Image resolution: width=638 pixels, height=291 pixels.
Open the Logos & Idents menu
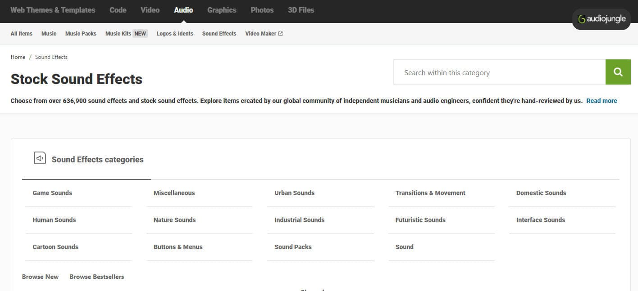175,34
